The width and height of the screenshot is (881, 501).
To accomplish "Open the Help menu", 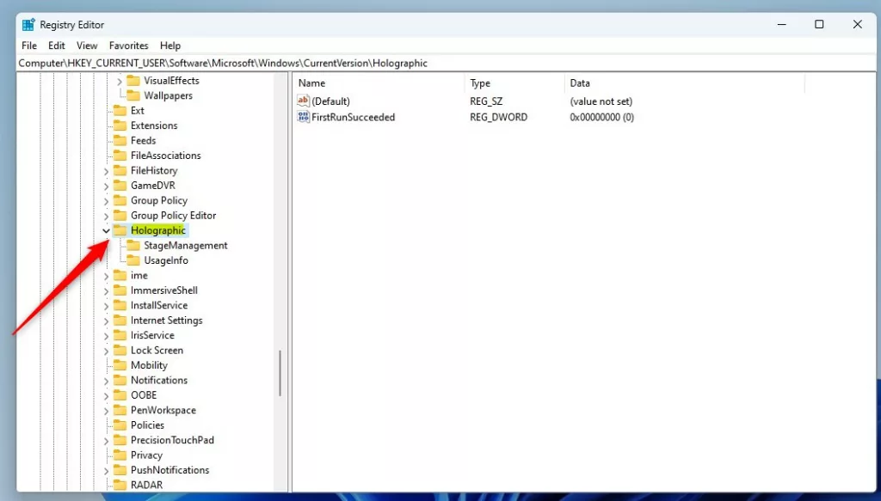I will (x=170, y=46).
